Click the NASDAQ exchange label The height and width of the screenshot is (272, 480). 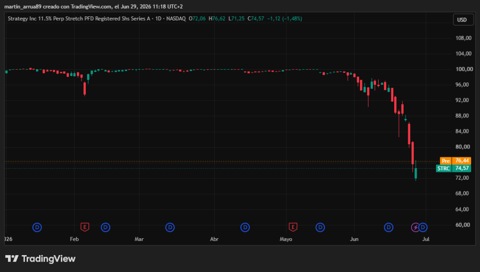[x=176, y=19]
